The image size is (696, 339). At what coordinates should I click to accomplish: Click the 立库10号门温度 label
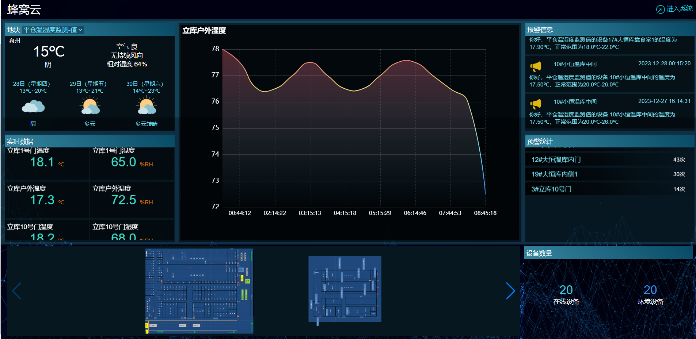pos(30,227)
